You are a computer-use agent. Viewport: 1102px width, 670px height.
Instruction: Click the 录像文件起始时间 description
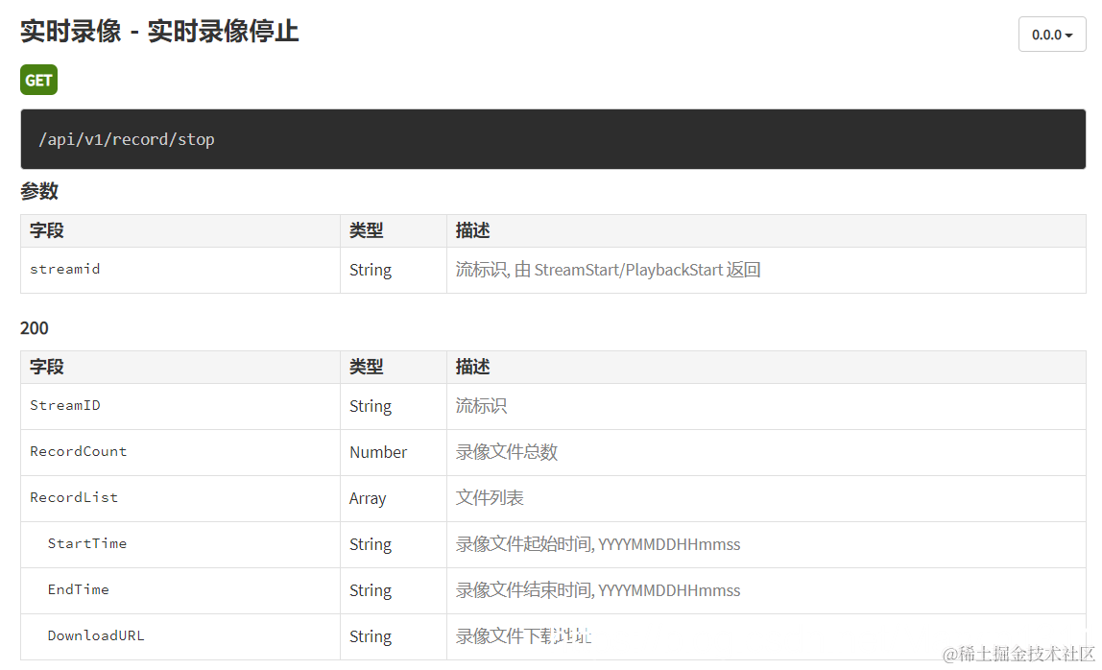[x=598, y=545]
